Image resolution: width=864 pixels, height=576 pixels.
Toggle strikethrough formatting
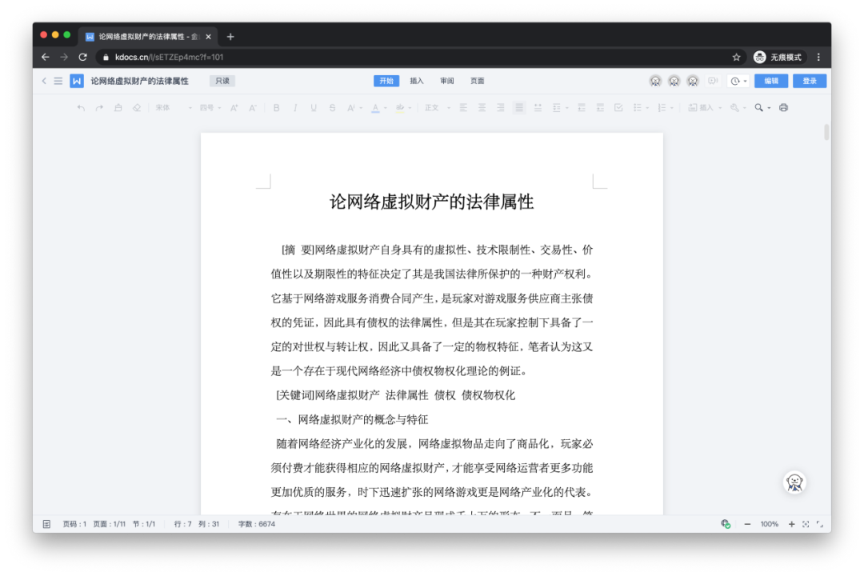pyautogui.click(x=331, y=107)
